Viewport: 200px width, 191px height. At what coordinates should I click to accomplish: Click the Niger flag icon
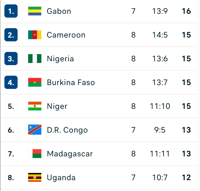[x=35, y=106]
